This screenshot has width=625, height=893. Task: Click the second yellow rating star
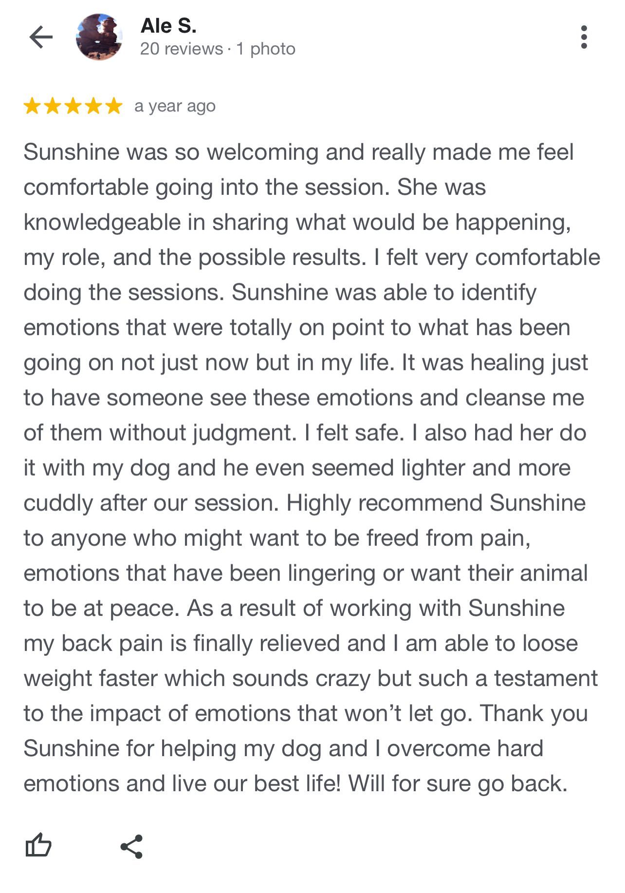53,106
